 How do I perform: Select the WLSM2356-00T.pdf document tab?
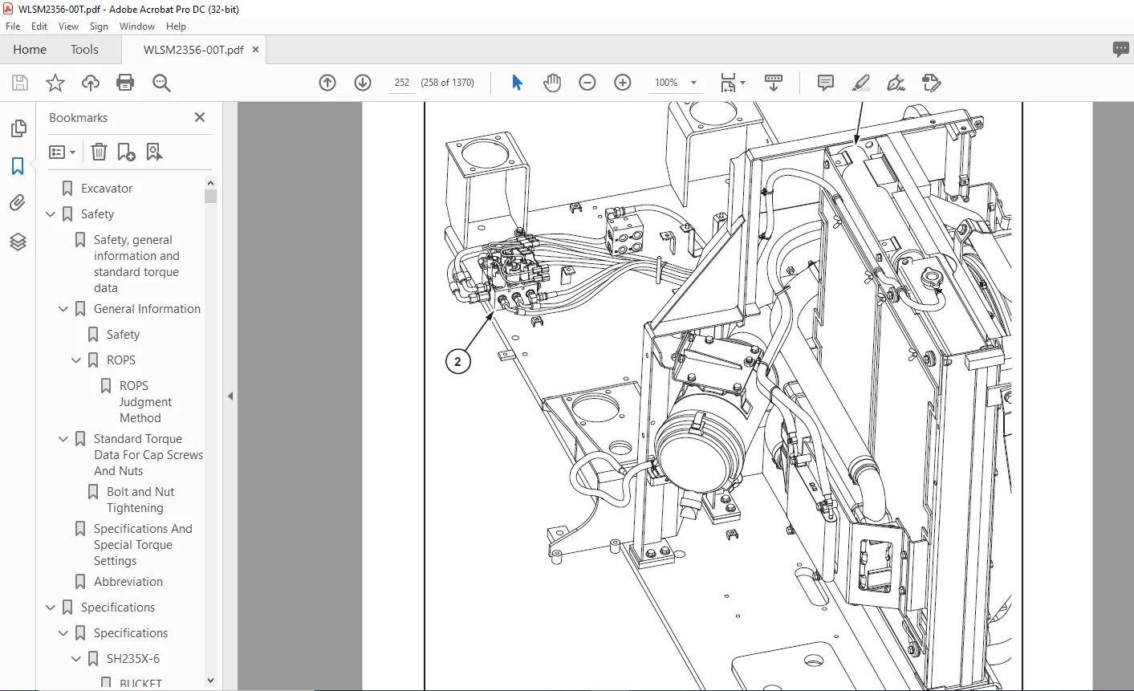tap(193, 50)
